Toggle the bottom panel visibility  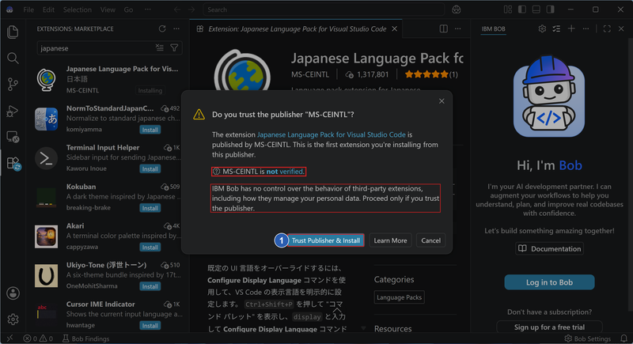pyautogui.click(x=536, y=9)
